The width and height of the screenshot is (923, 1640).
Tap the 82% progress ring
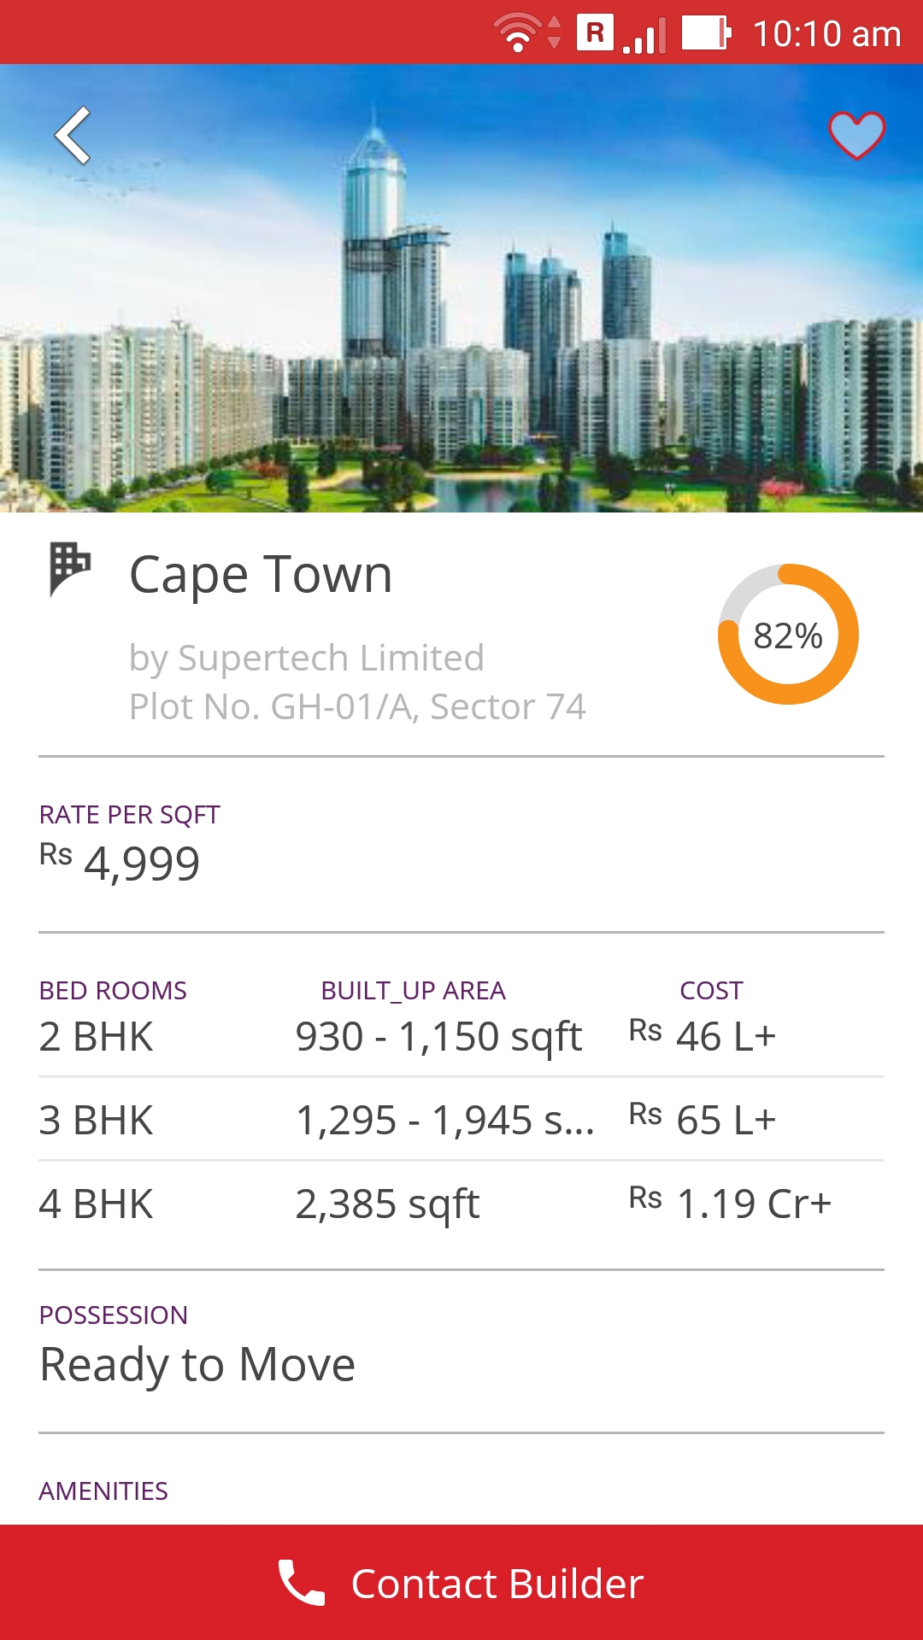point(788,635)
